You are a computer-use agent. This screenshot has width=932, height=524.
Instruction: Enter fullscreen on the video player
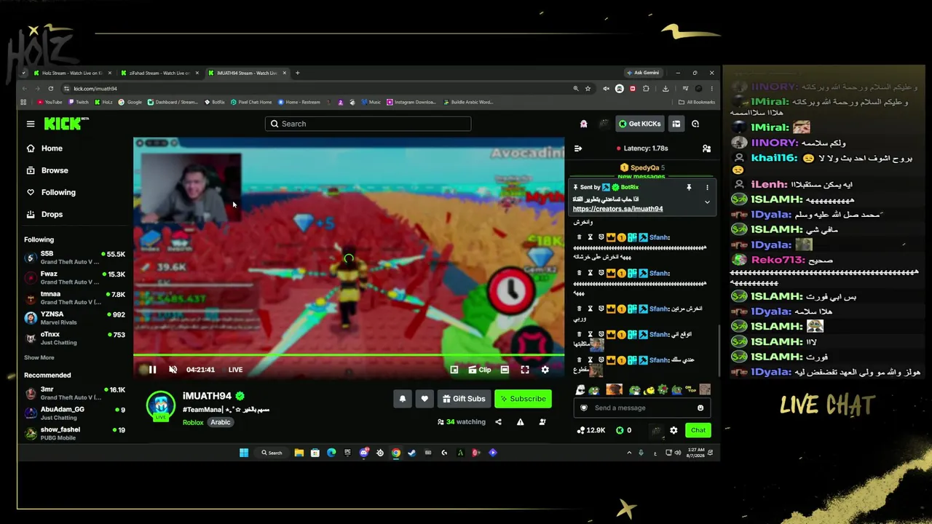[x=525, y=370]
